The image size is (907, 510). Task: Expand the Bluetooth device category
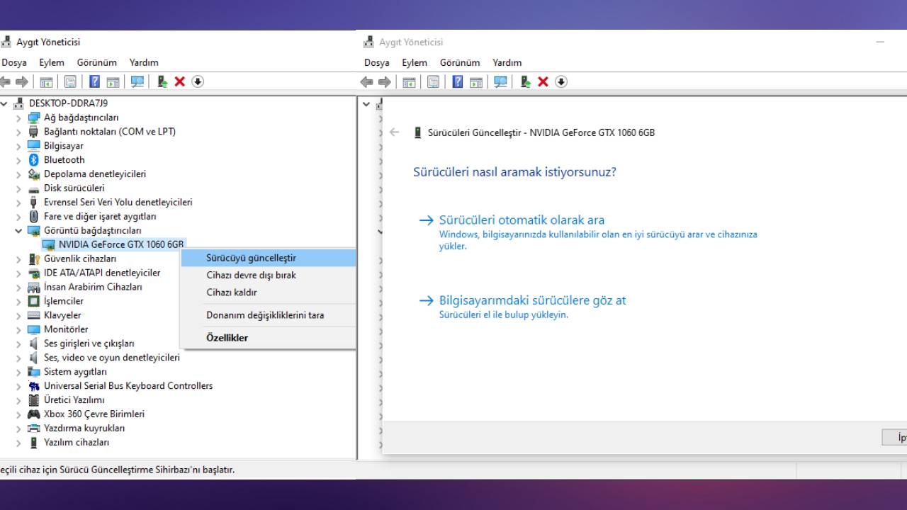point(19,159)
